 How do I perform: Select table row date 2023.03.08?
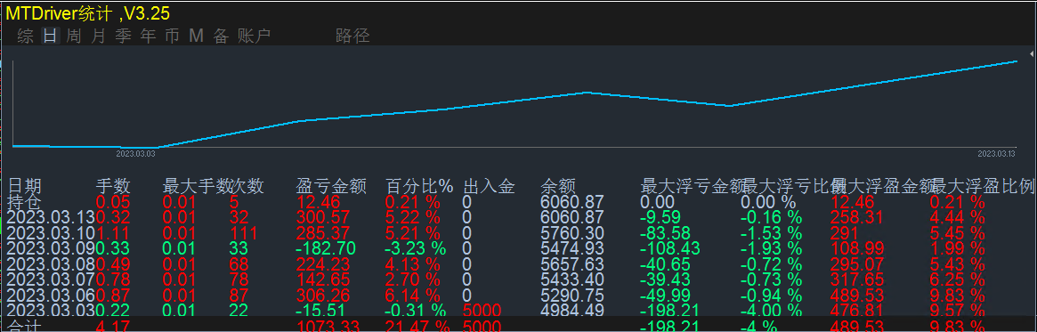pyautogui.click(x=51, y=263)
